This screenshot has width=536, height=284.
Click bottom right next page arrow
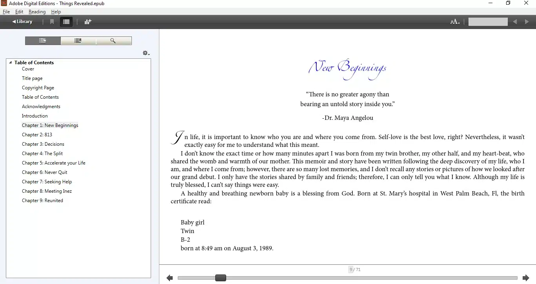(526, 278)
